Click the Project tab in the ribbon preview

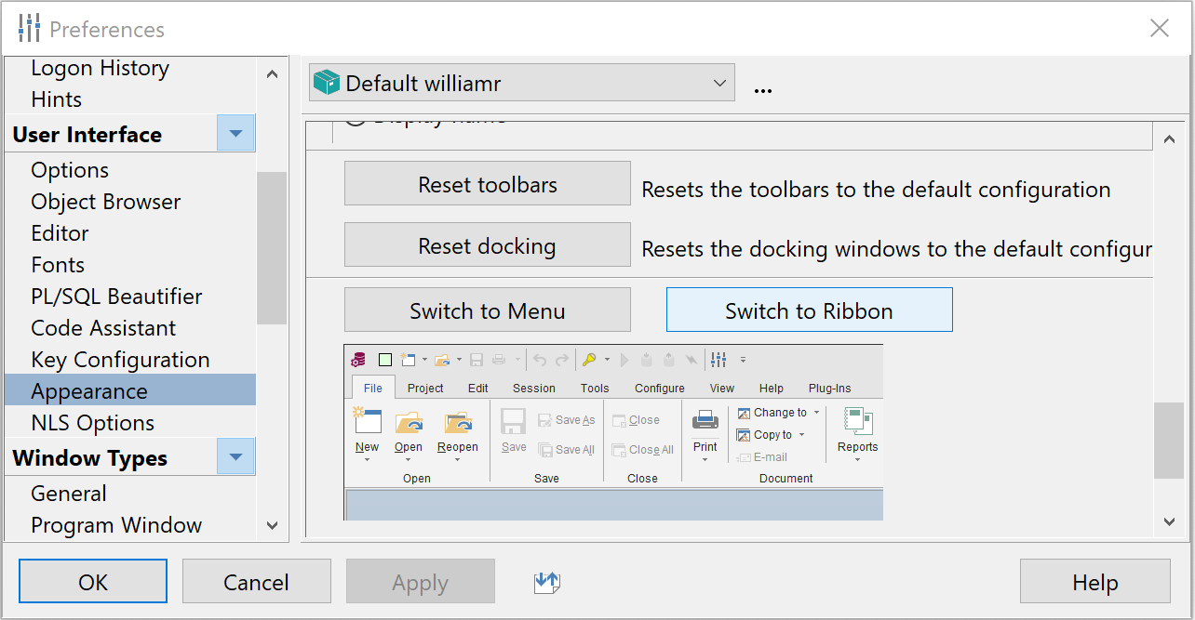coord(425,388)
